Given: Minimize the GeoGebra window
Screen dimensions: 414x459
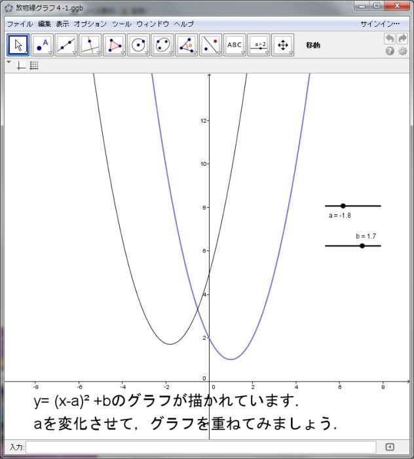Looking at the screenshot, I should [x=362, y=5].
